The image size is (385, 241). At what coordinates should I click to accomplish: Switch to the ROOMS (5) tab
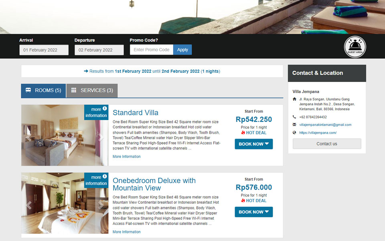pos(43,90)
